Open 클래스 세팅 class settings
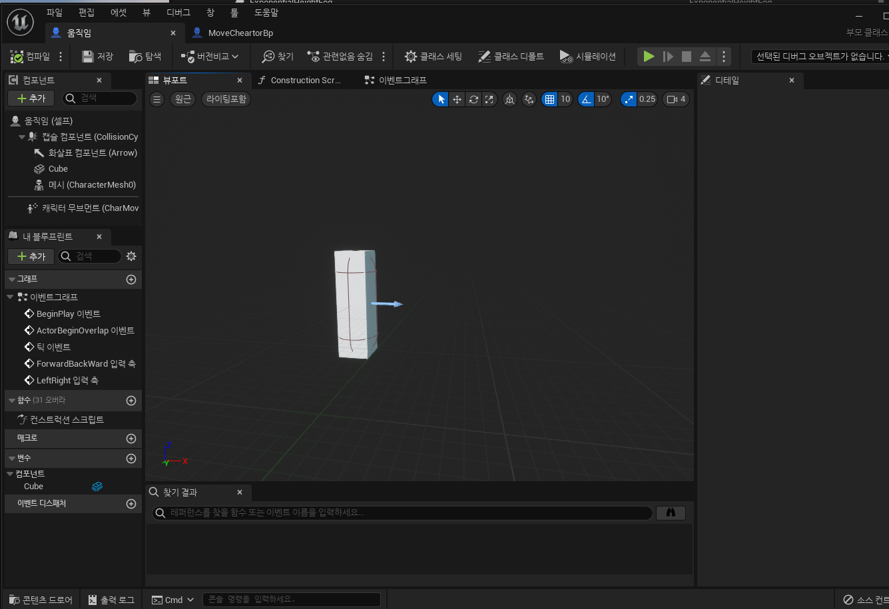Viewport: 889px width, 609px height. coord(433,57)
